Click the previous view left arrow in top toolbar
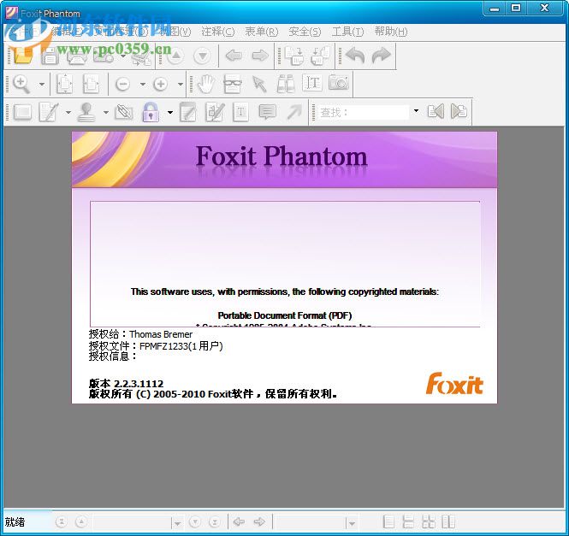 (x=234, y=56)
